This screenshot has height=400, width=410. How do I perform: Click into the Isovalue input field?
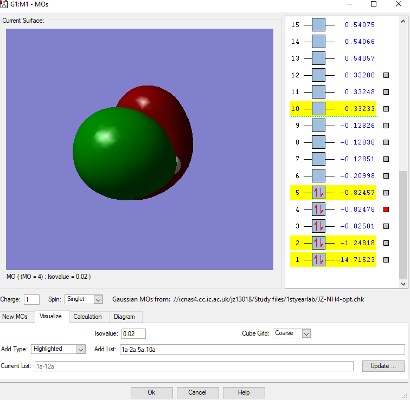coord(133,333)
